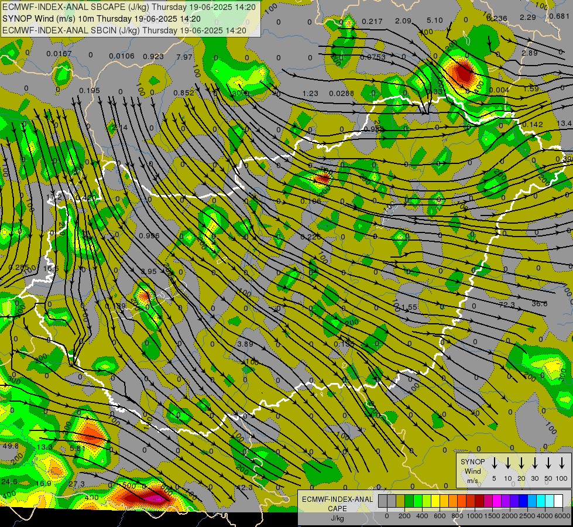The height and width of the screenshot is (527, 573).
Task: Click the wind arrow above the 100 m/s label
Action: [562, 463]
